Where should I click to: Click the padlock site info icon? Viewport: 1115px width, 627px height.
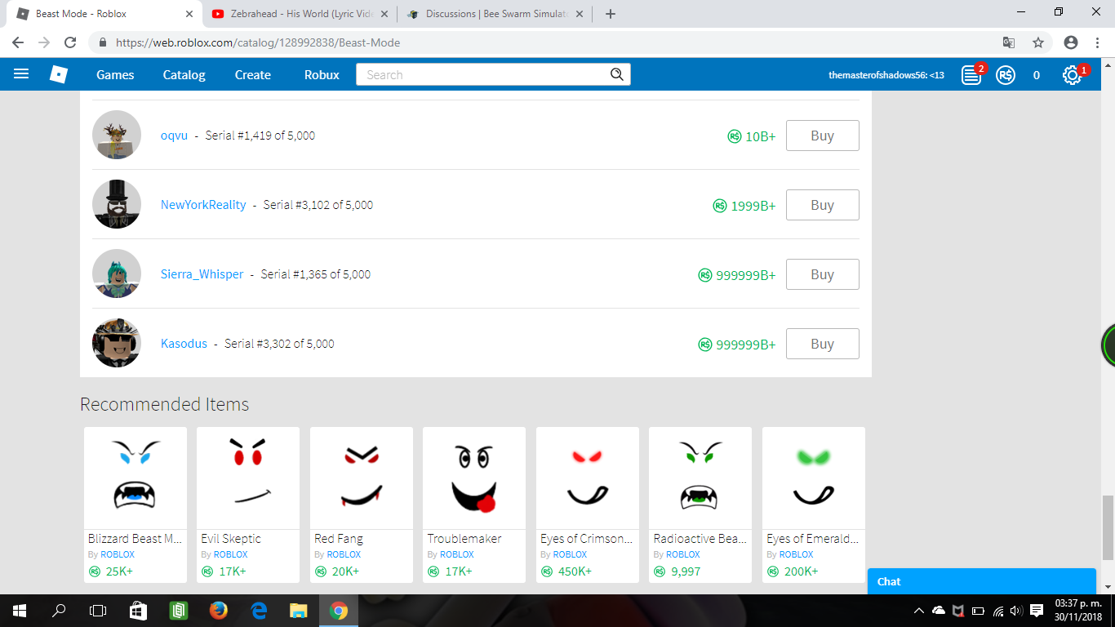click(x=103, y=42)
